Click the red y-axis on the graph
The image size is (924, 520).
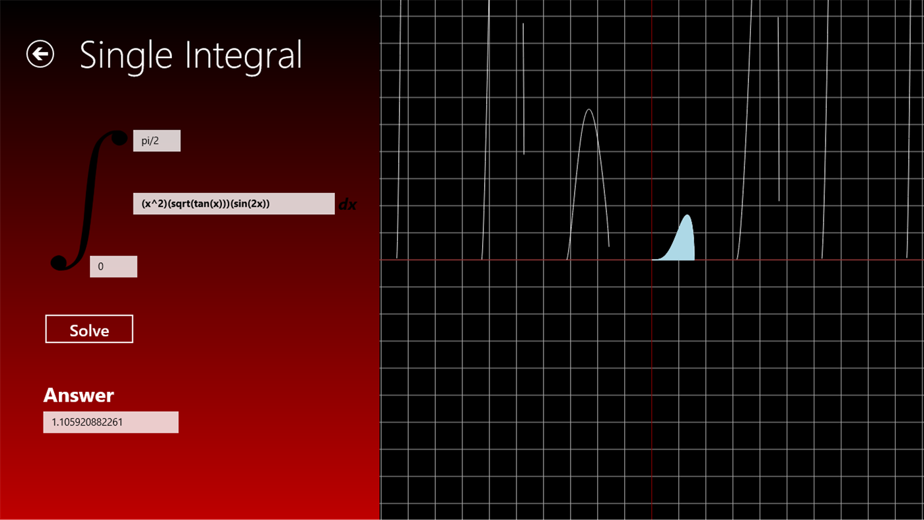click(651, 363)
